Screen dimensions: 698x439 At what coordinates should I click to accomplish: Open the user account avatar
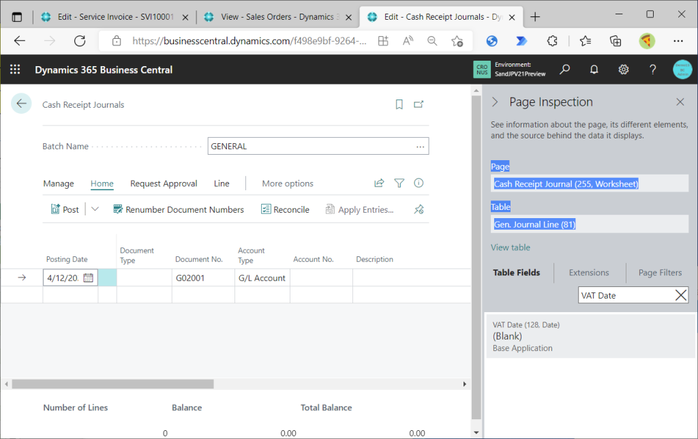[x=682, y=70]
